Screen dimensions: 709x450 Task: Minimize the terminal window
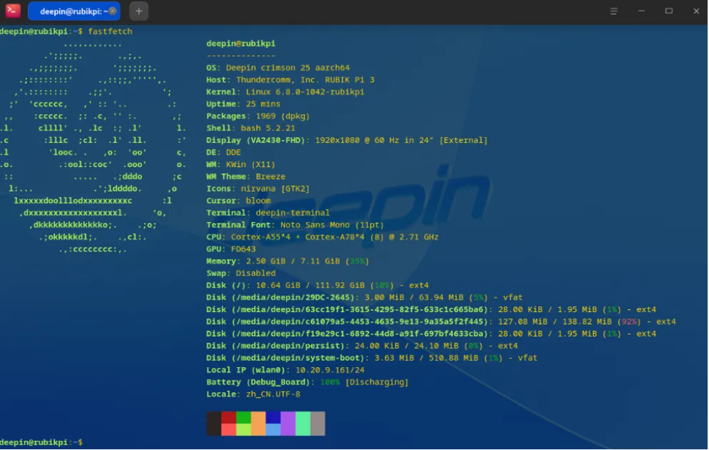[641, 11]
